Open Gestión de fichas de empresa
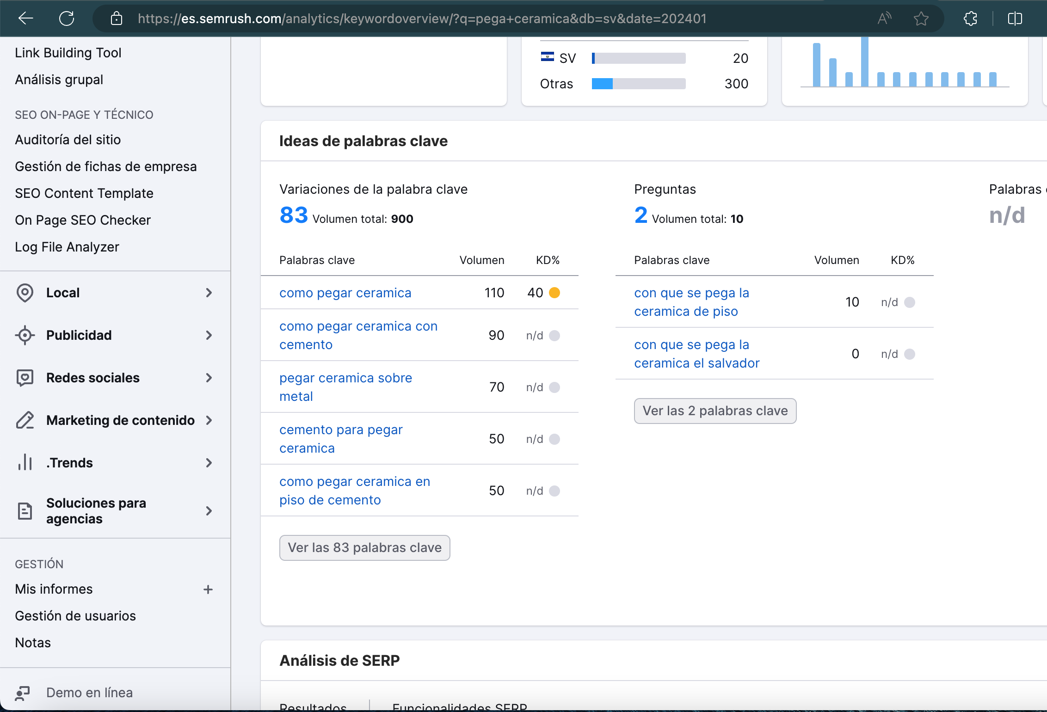The width and height of the screenshot is (1047, 712). 105,166
